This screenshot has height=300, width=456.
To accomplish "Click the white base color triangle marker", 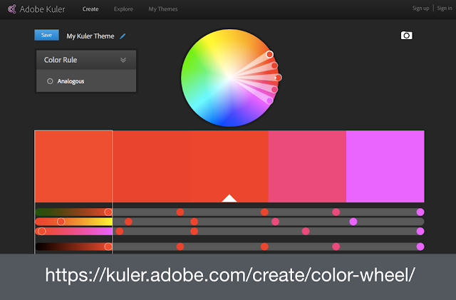I will [229, 198].
